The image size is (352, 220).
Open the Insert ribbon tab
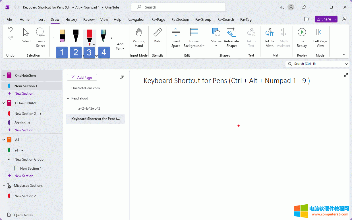40,19
